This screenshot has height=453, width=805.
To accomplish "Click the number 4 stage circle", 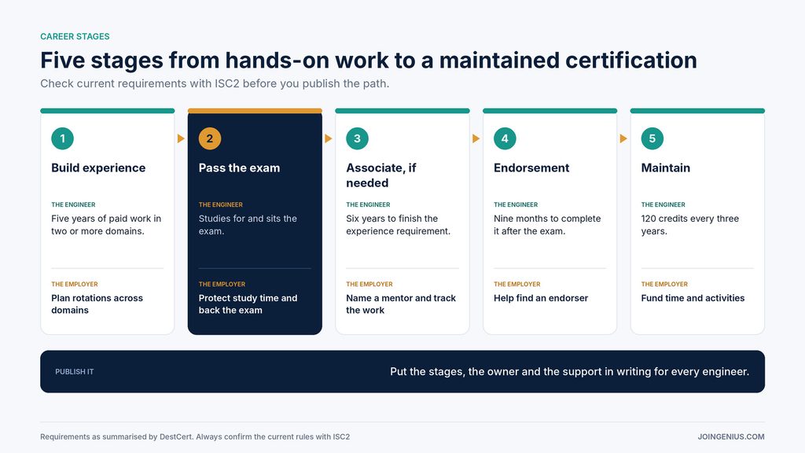I will coord(505,138).
